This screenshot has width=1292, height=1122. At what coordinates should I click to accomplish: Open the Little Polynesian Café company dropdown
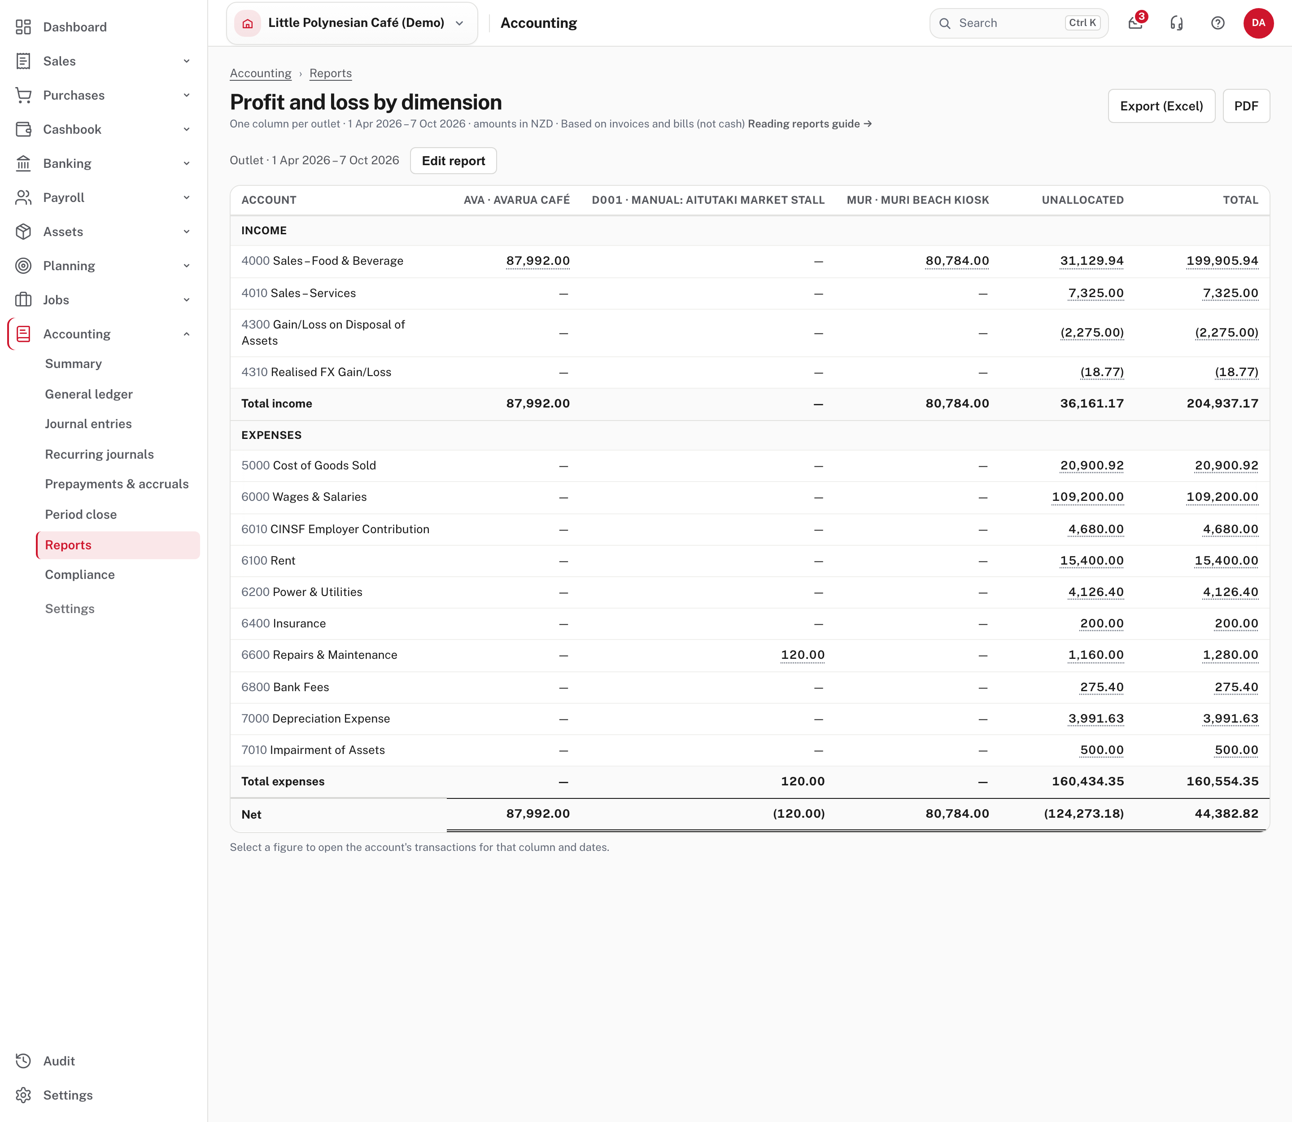tap(352, 23)
